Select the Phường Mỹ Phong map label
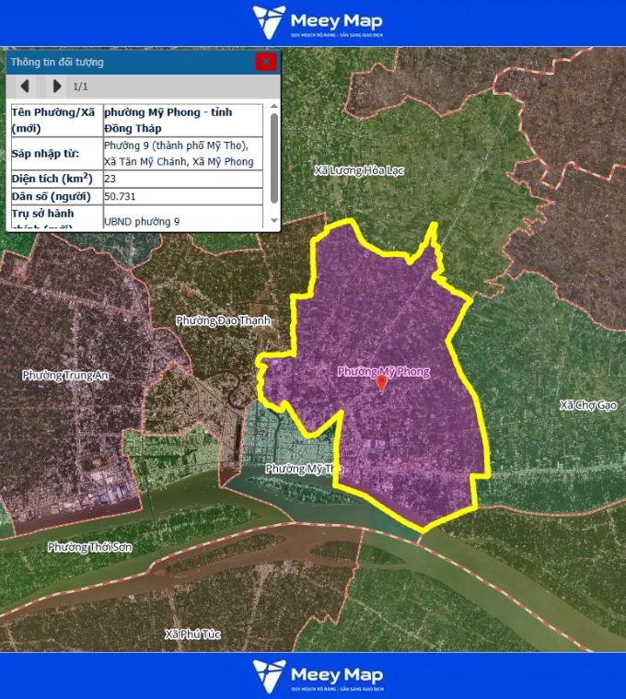Screen dimensions: 626x699 pyautogui.click(x=383, y=371)
